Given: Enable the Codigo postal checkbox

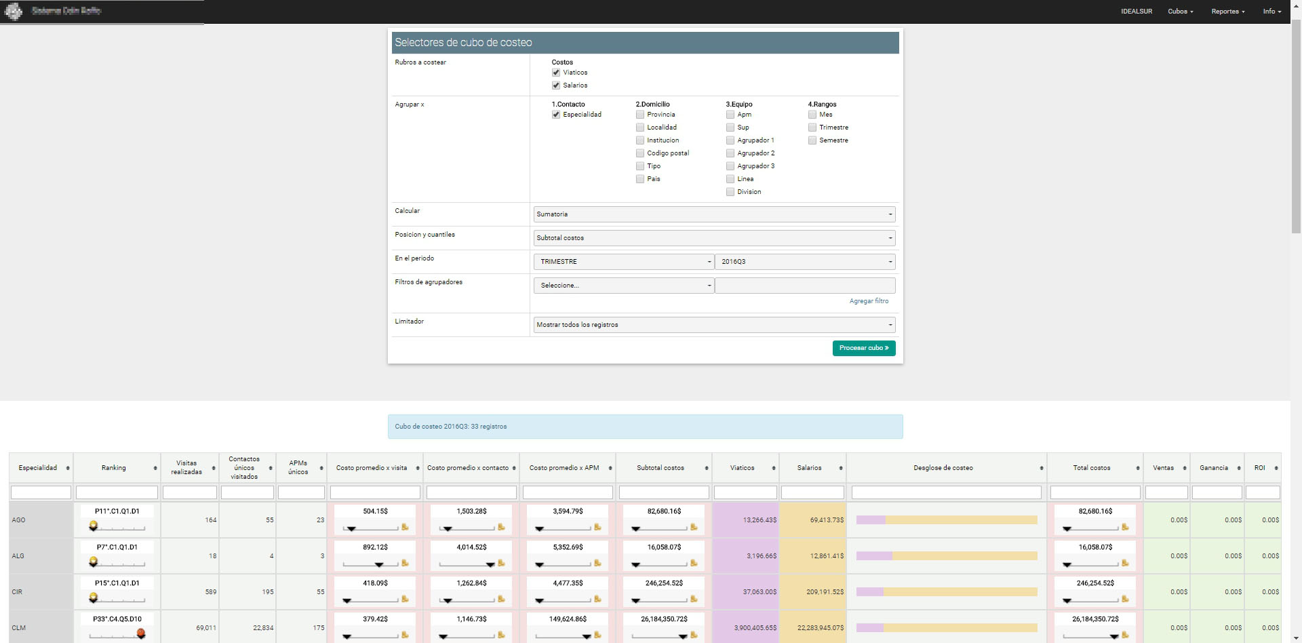Looking at the screenshot, I should click(640, 153).
